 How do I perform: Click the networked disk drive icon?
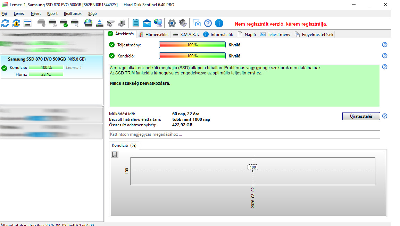tap(122, 24)
